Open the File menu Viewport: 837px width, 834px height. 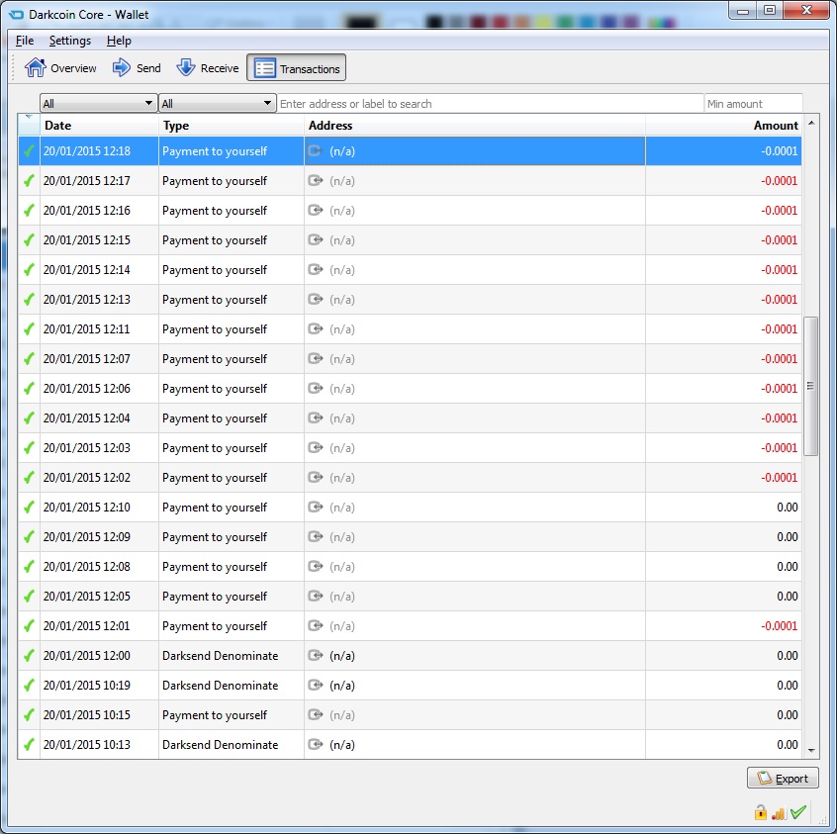pos(25,41)
